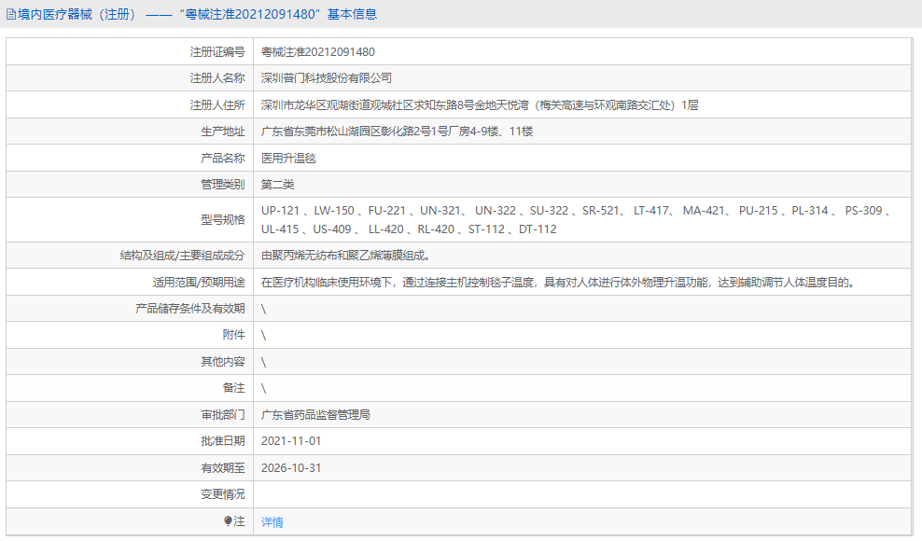Click the 审批部门 label
The height and width of the screenshot is (541, 922).
coord(223,414)
